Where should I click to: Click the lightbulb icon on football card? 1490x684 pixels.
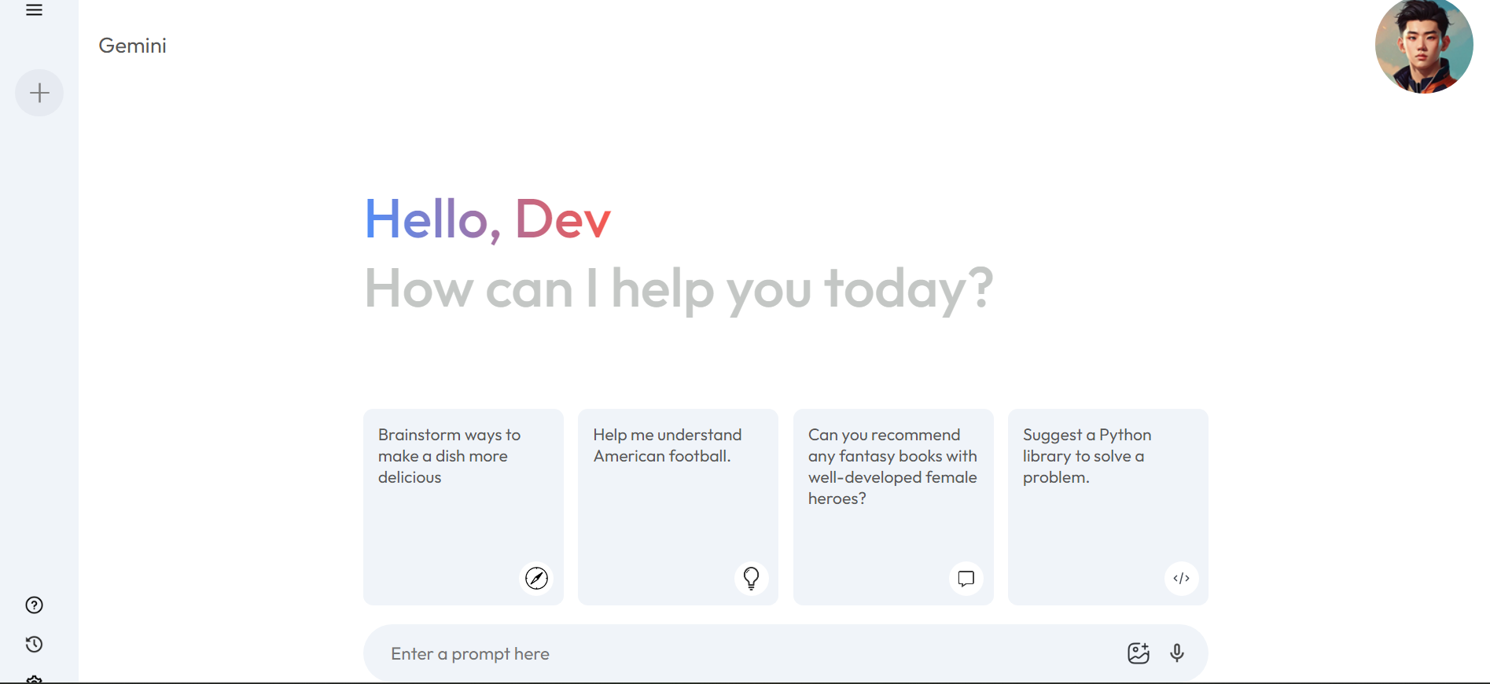(751, 578)
